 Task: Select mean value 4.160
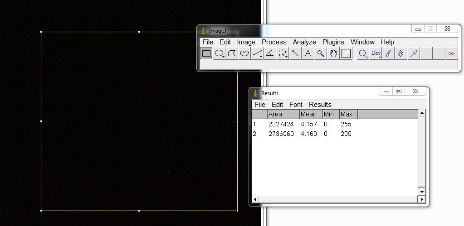click(x=308, y=134)
